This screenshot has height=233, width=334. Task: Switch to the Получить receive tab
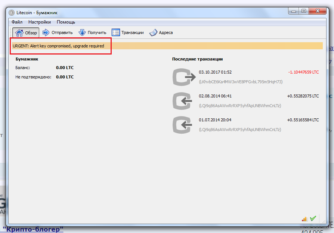[92, 32]
